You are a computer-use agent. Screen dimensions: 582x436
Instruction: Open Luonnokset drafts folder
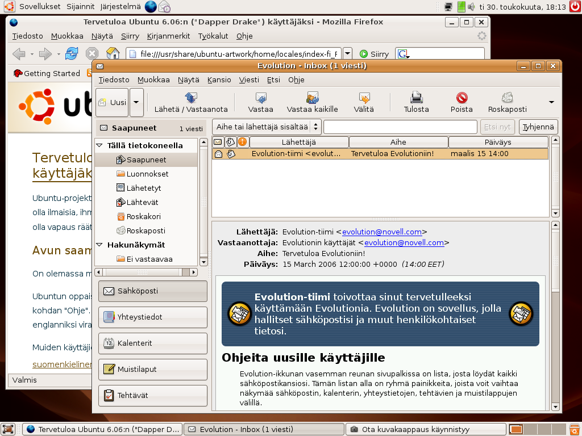pos(147,174)
